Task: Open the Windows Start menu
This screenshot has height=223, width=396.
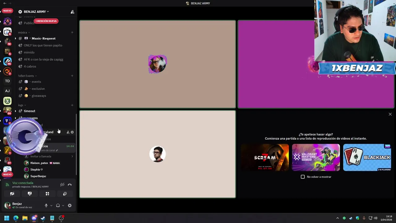Action: click(7, 218)
